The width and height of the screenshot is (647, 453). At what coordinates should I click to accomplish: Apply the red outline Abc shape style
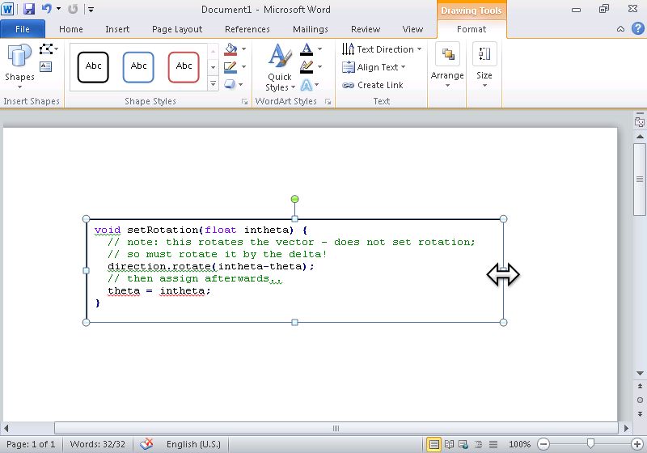coord(184,67)
